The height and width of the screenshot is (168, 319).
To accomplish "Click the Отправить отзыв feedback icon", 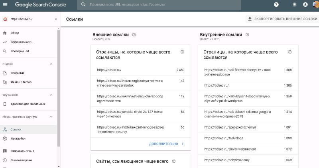I will (5, 151).
